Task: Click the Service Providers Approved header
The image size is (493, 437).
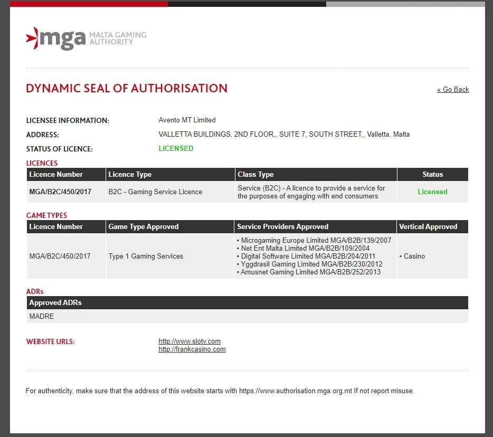Action: point(315,226)
